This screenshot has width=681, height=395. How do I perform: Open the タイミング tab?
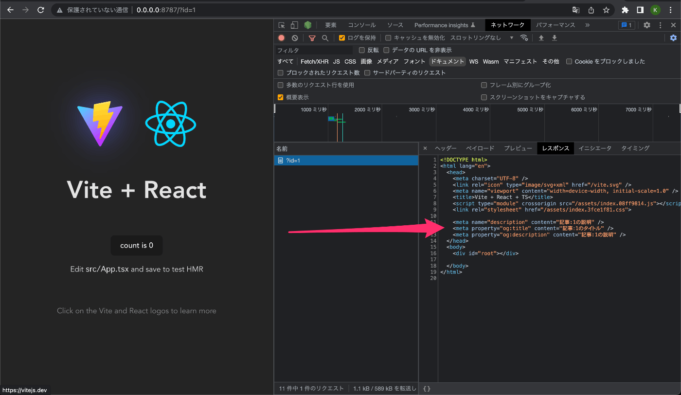635,148
